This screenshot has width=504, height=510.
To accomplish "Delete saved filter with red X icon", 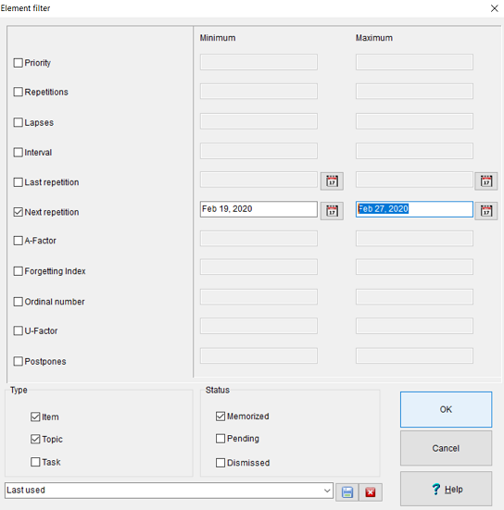I will 371,492.
